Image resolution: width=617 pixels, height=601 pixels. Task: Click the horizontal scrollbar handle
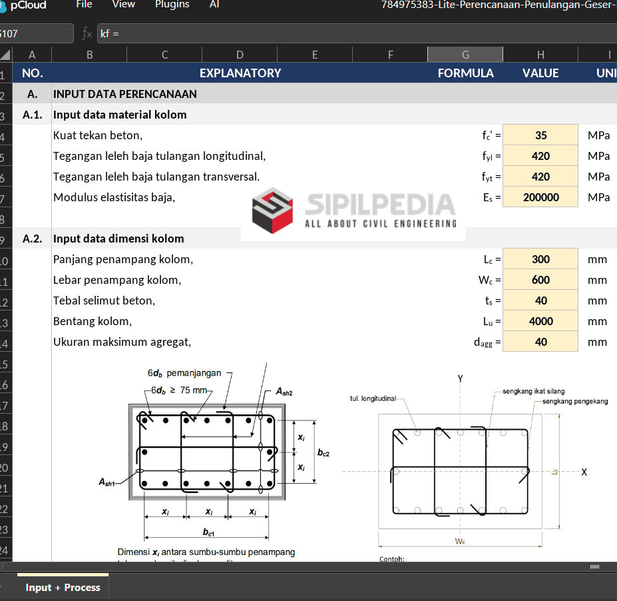tap(594, 566)
